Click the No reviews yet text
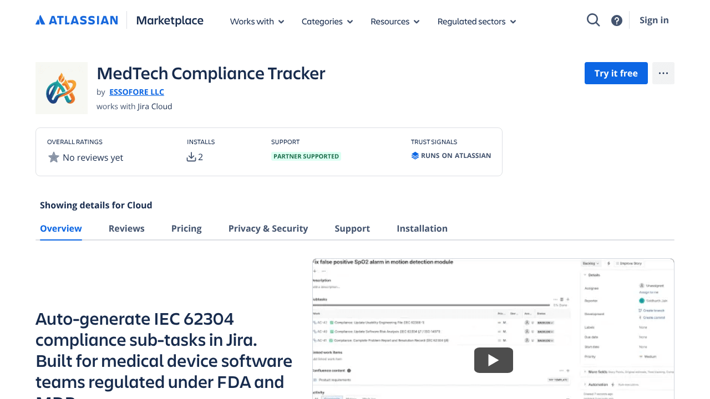 coord(93,157)
